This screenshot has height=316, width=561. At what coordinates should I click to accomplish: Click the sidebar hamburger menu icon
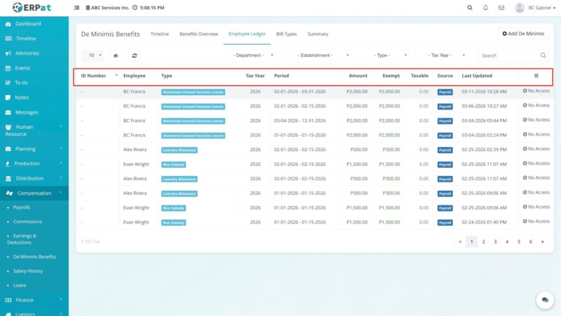[77, 8]
